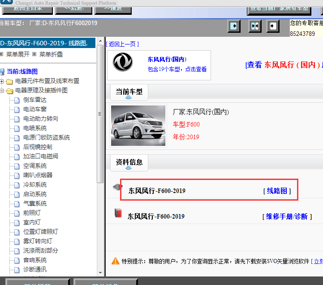
Task: Click the document icon next to 电动车窗
Action: (17, 110)
